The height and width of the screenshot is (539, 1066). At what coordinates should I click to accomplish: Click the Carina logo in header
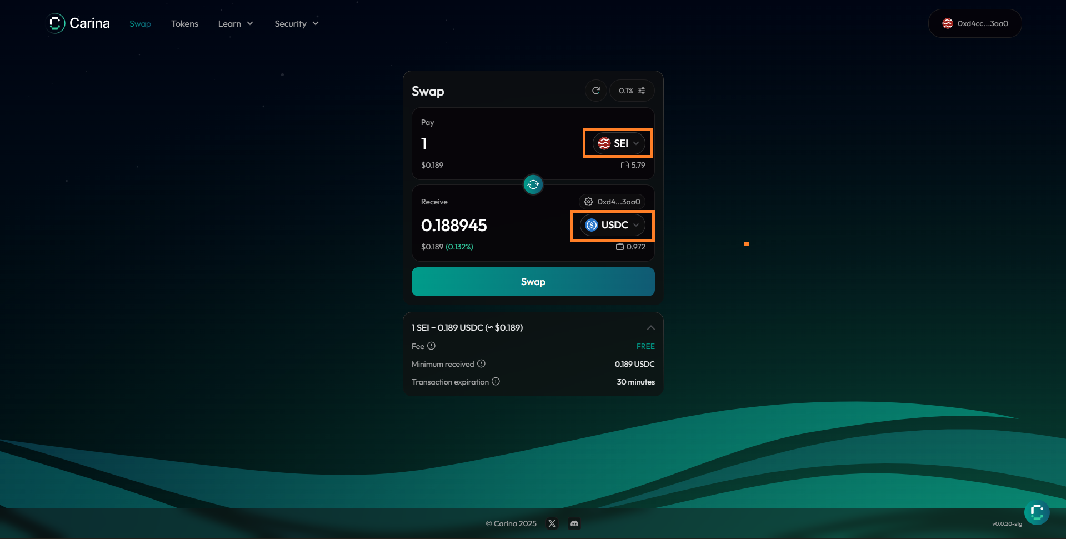tap(78, 23)
